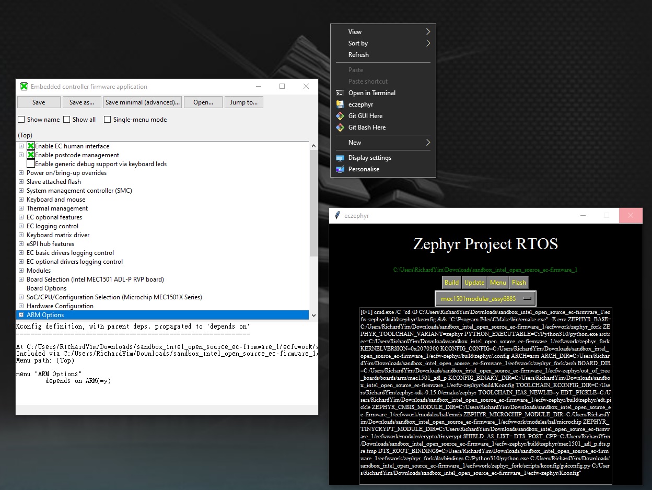Click the Git Bash Here icon

pyautogui.click(x=340, y=127)
